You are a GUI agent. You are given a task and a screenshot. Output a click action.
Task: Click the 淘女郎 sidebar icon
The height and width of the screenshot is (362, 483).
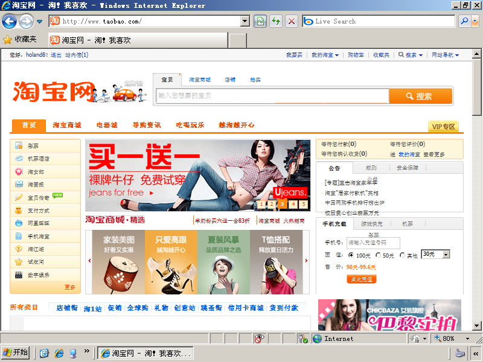pos(19,171)
